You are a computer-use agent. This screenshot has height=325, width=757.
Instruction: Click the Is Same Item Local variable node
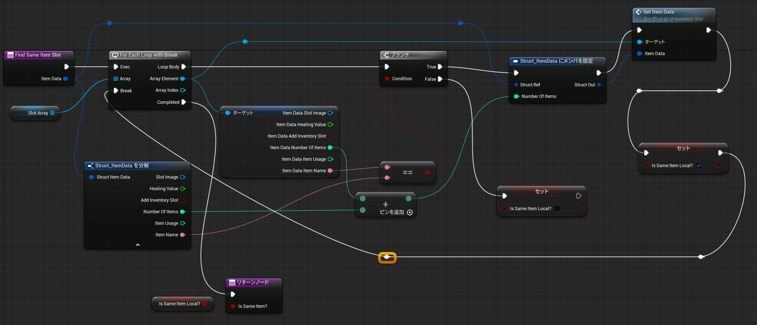pos(180,304)
